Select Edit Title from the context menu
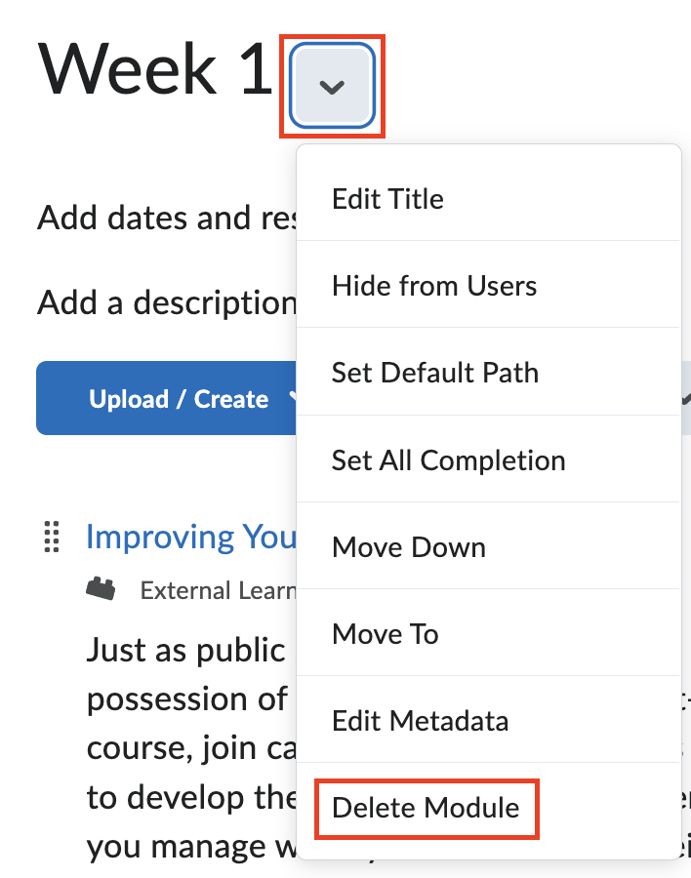The image size is (691, 878). [388, 199]
